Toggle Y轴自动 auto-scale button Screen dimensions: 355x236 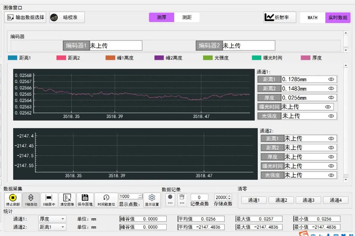31,200
